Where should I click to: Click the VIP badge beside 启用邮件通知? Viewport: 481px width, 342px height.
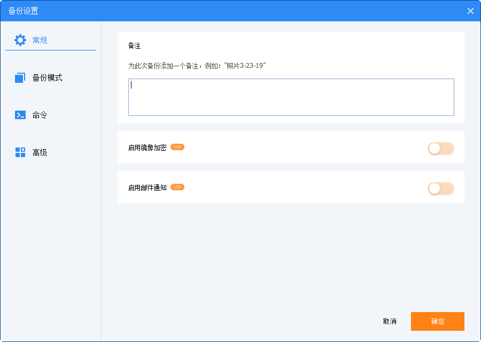pyautogui.click(x=177, y=187)
